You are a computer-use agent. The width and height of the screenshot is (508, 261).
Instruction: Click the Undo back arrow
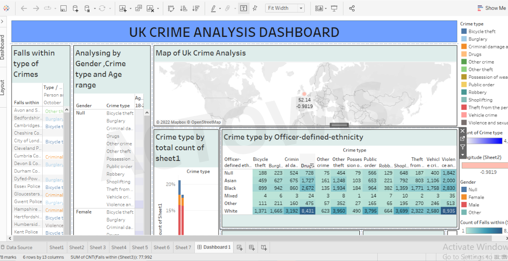(x=24, y=8)
